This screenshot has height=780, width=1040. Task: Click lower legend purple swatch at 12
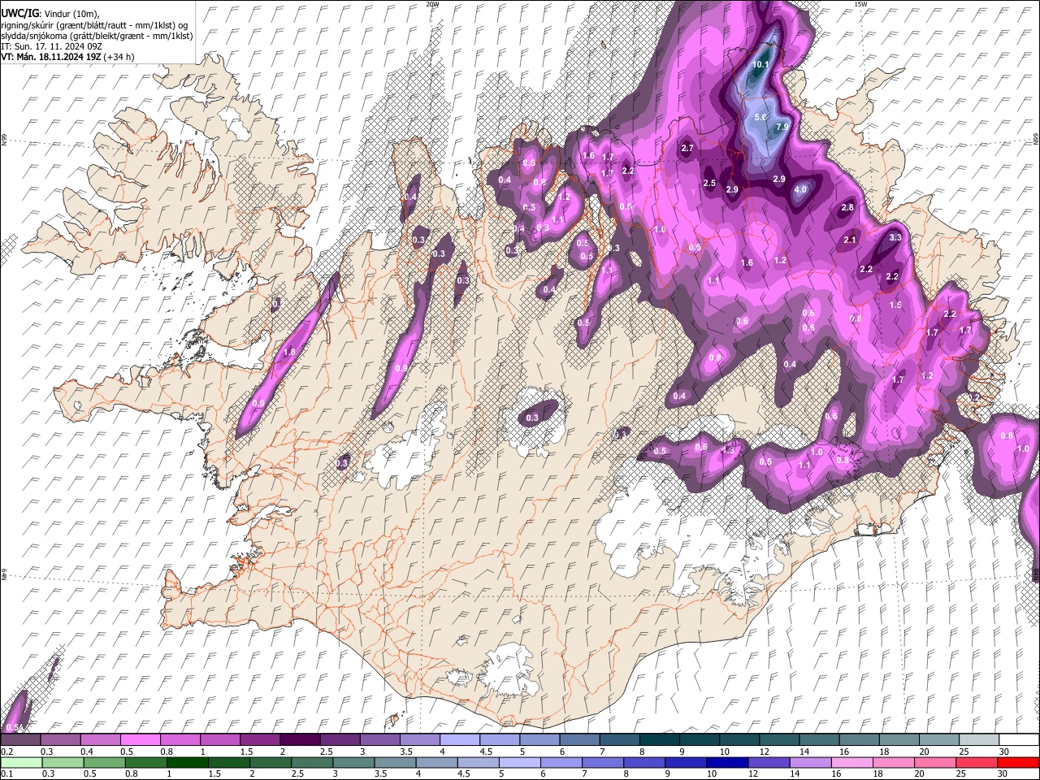pyautogui.click(x=768, y=762)
